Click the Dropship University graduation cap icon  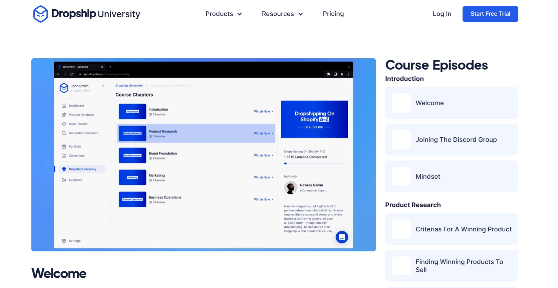tap(64, 169)
